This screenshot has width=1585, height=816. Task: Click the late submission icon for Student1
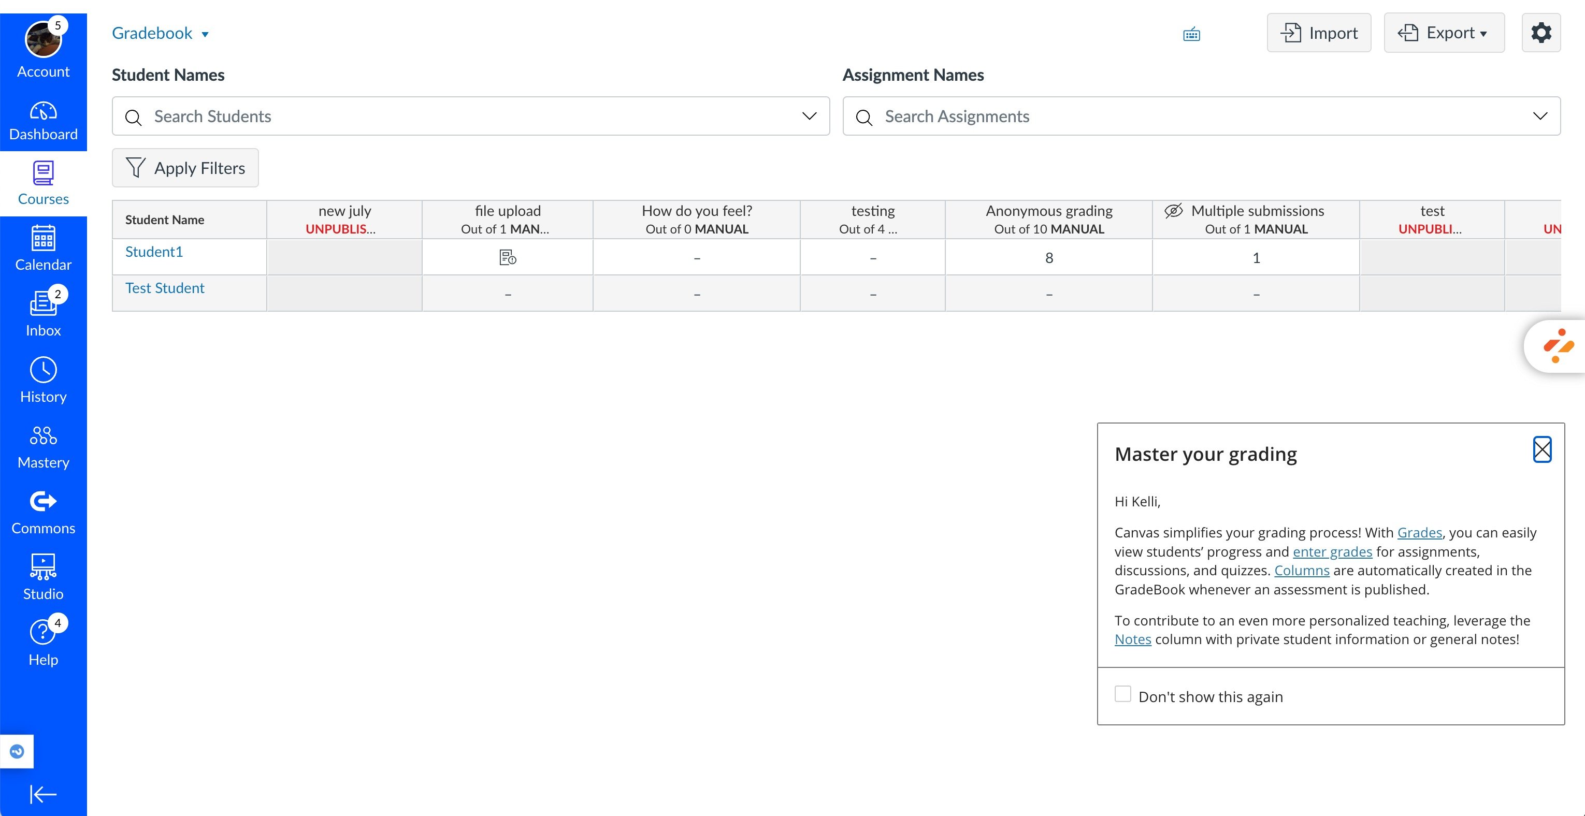point(508,258)
